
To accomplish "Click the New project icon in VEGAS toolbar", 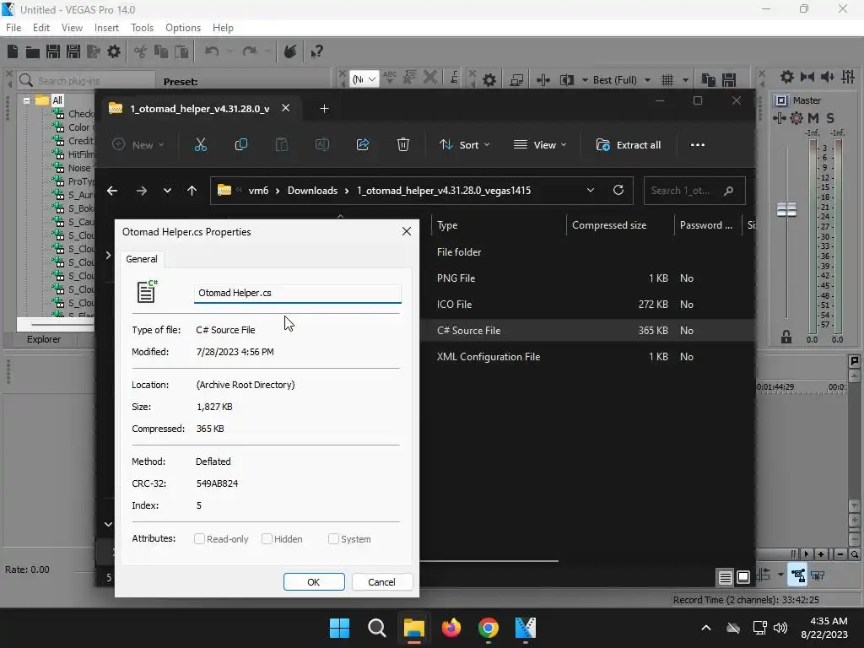I will (x=13, y=51).
